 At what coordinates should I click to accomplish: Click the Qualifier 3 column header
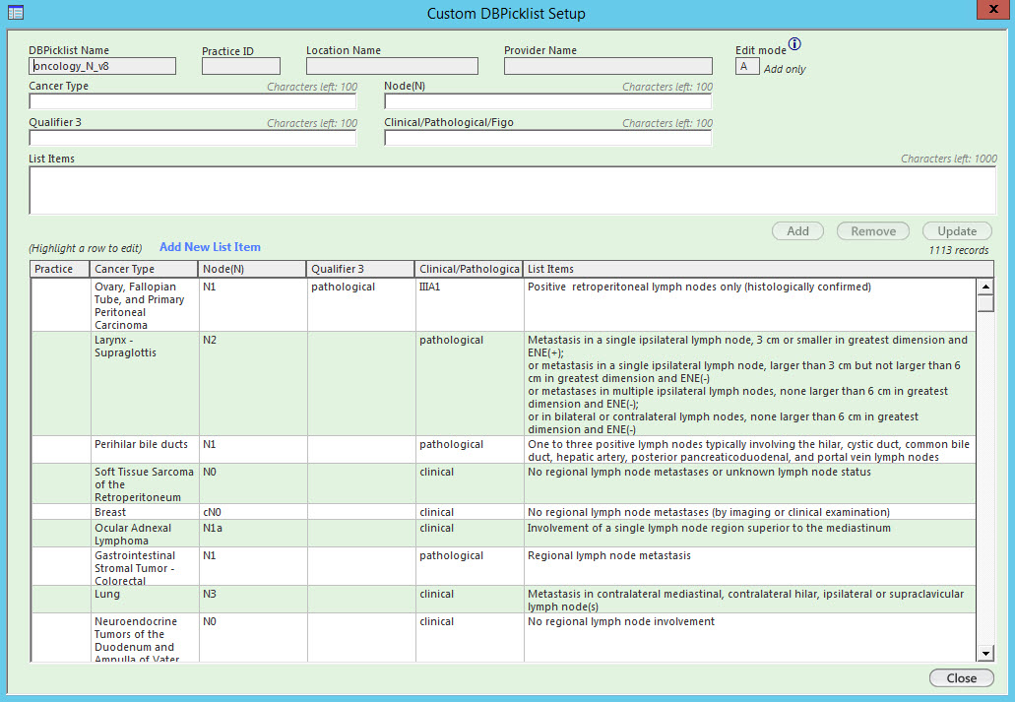[360, 269]
